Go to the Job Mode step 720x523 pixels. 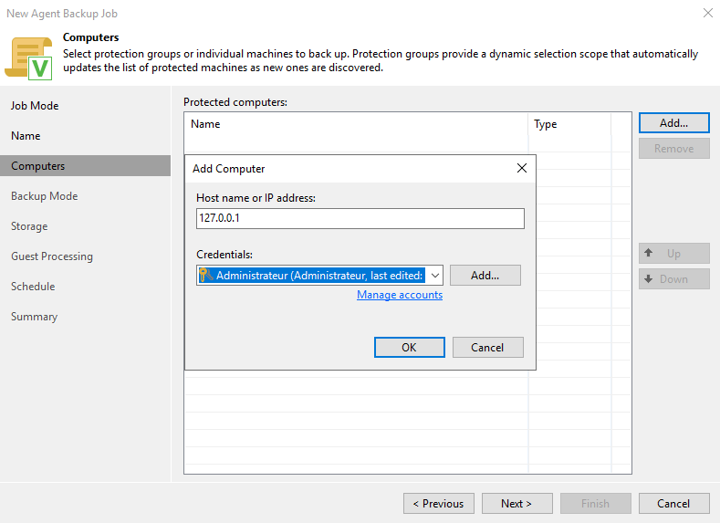click(x=35, y=106)
